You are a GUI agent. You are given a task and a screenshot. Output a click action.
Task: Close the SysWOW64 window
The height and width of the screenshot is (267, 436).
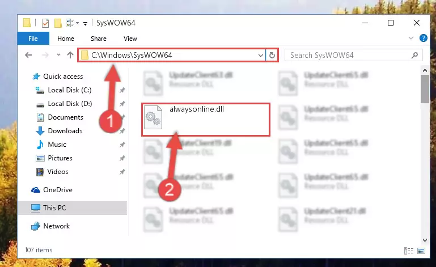416,23
